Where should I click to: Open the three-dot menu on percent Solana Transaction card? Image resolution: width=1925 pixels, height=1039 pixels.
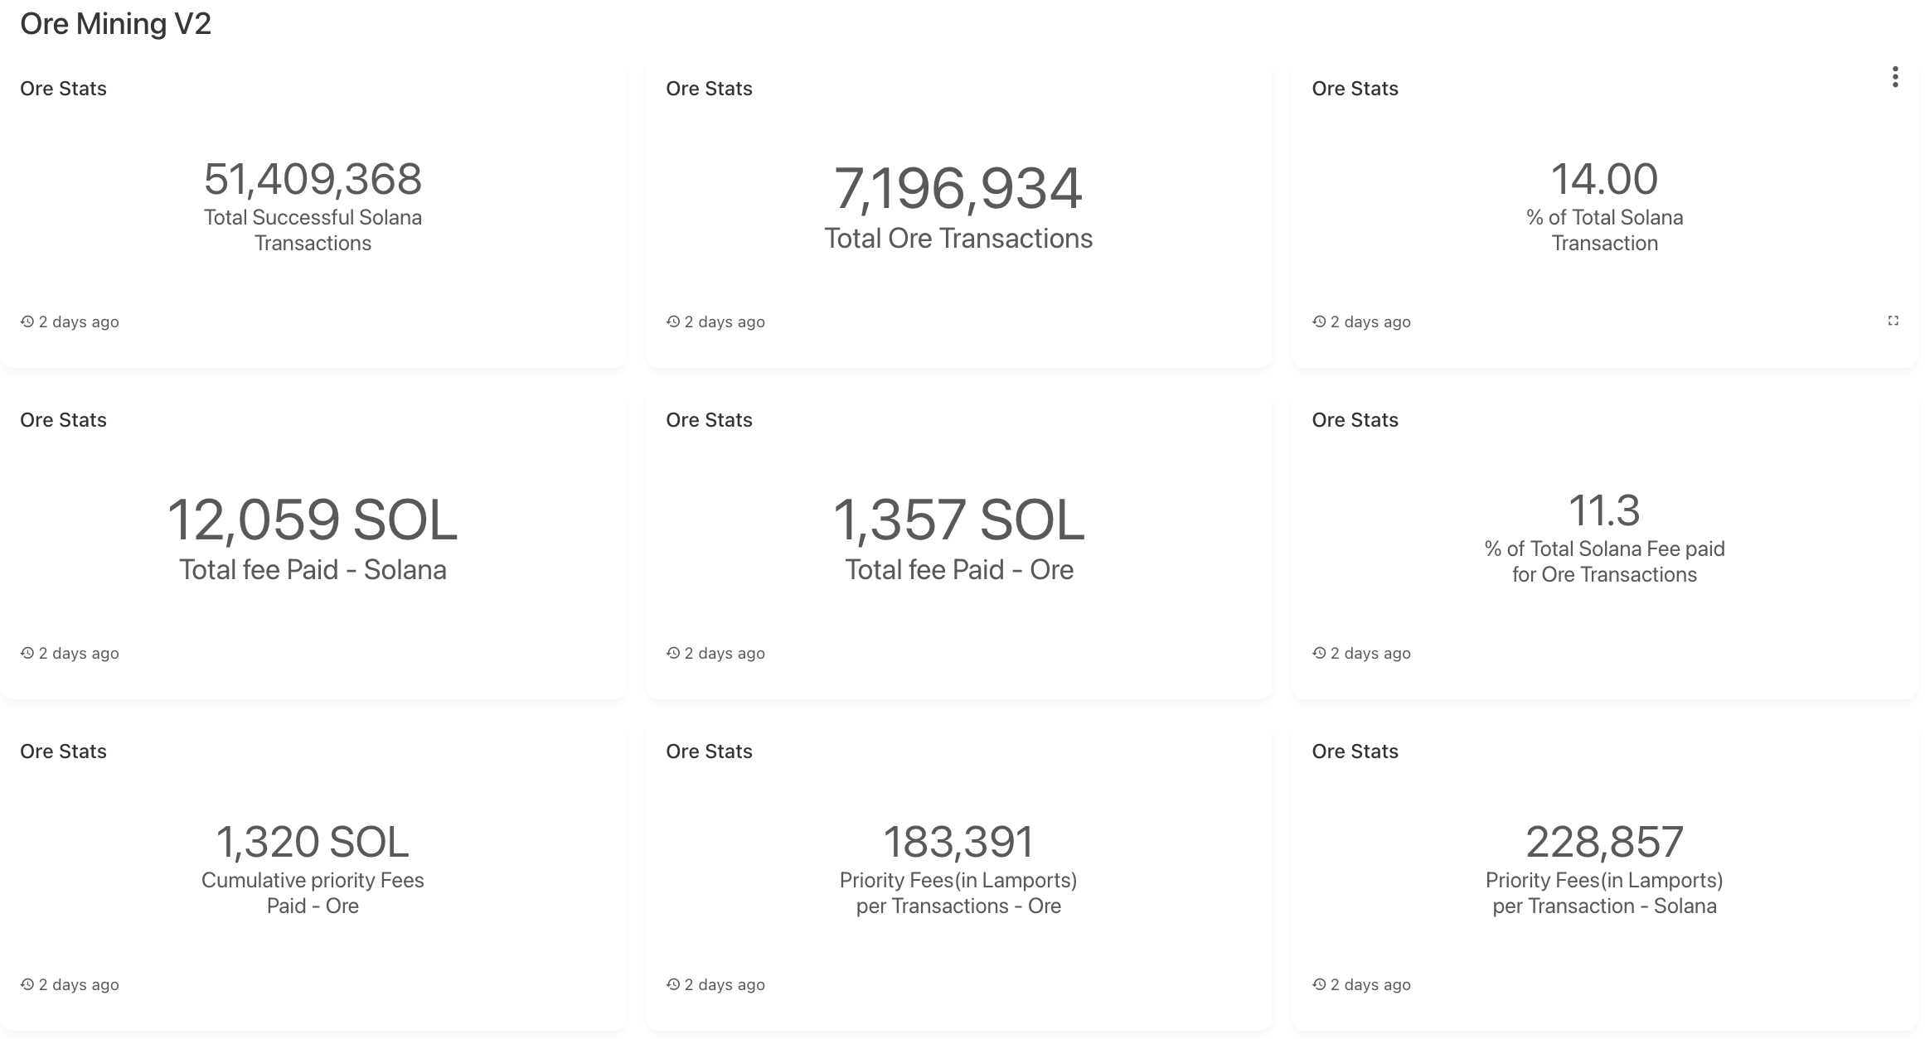(x=1894, y=77)
